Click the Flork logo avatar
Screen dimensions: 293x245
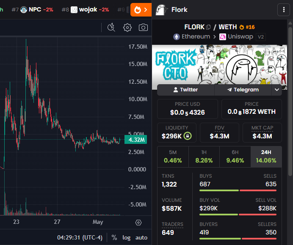(161, 10)
